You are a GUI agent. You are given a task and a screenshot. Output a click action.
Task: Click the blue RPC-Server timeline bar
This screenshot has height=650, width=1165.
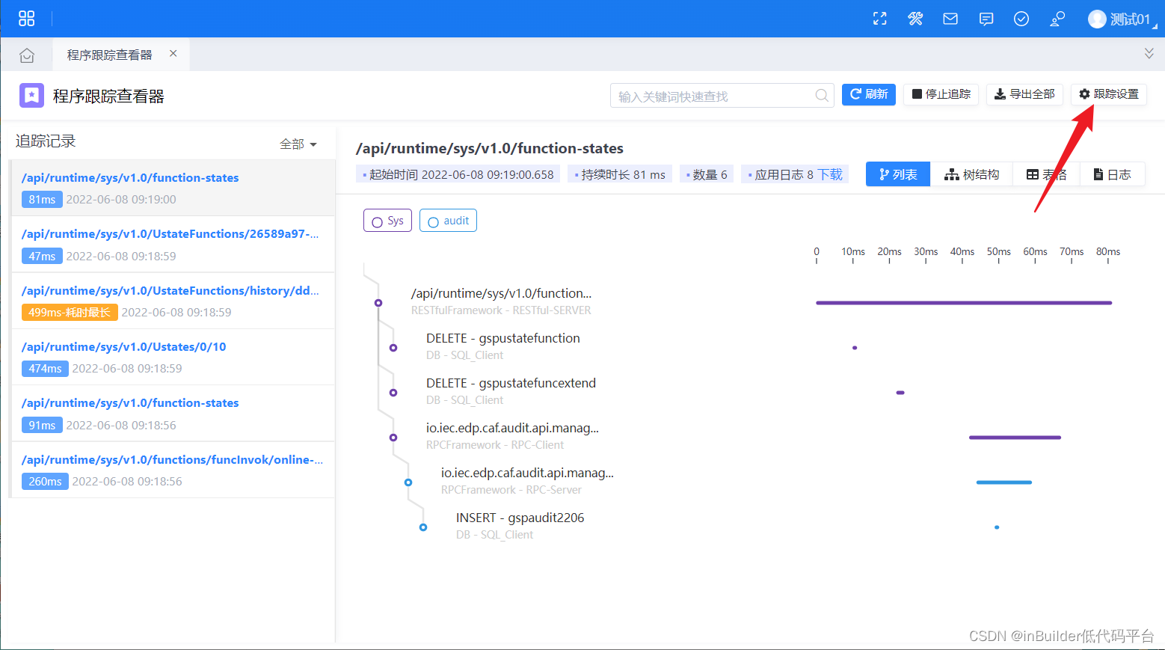click(x=1004, y=482)
